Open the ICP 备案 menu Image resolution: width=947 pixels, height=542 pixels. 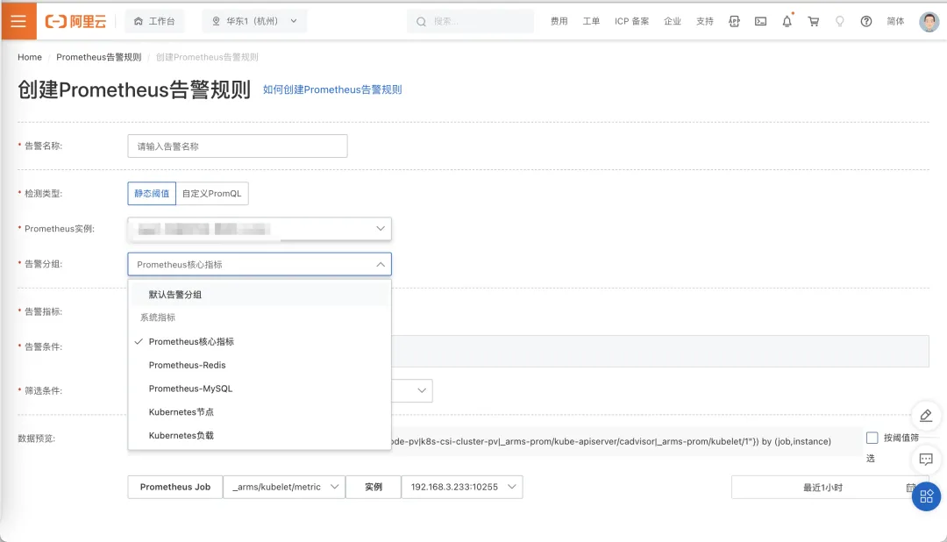coord(631,21)
